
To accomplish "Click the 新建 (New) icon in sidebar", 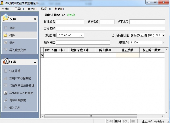I will pos(6,28).
